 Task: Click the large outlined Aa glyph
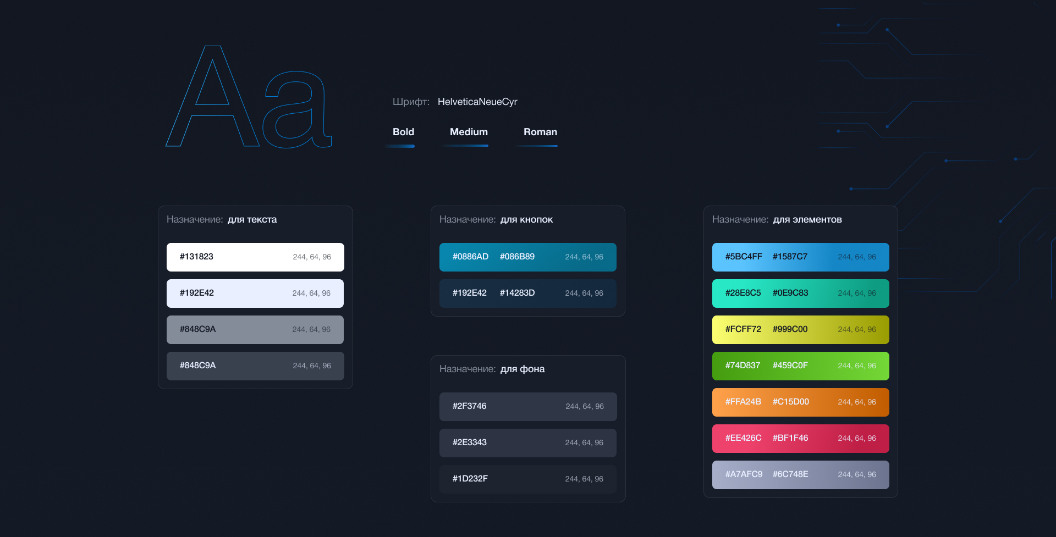point(249,97)
